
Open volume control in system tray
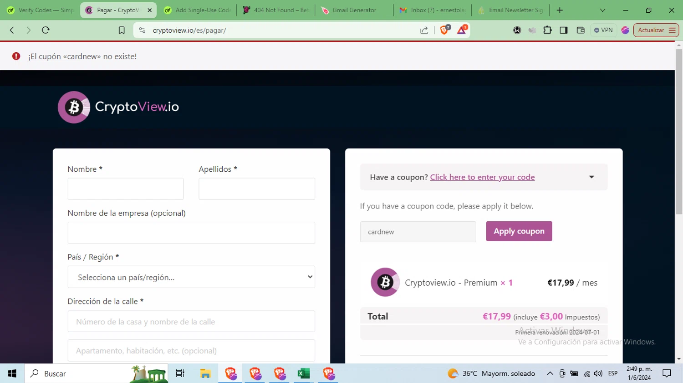point(598,373)
